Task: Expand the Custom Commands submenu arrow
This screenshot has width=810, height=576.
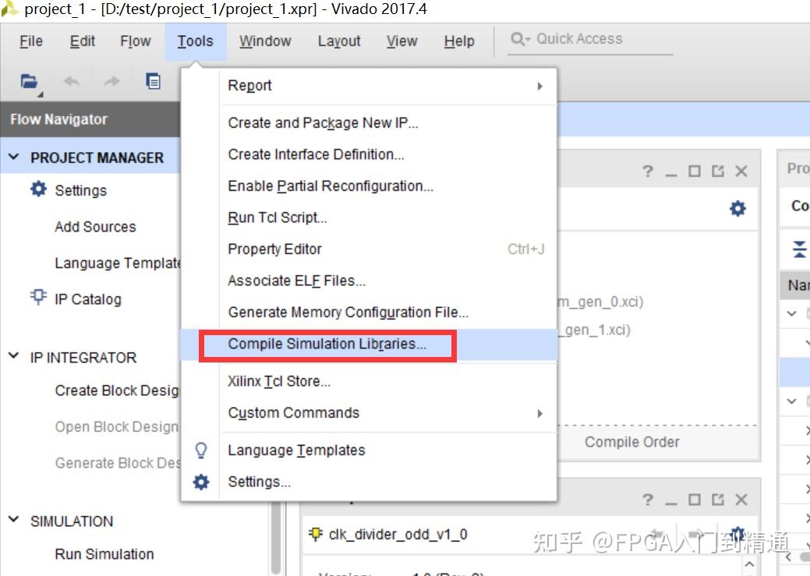Action: click(539, 413)
